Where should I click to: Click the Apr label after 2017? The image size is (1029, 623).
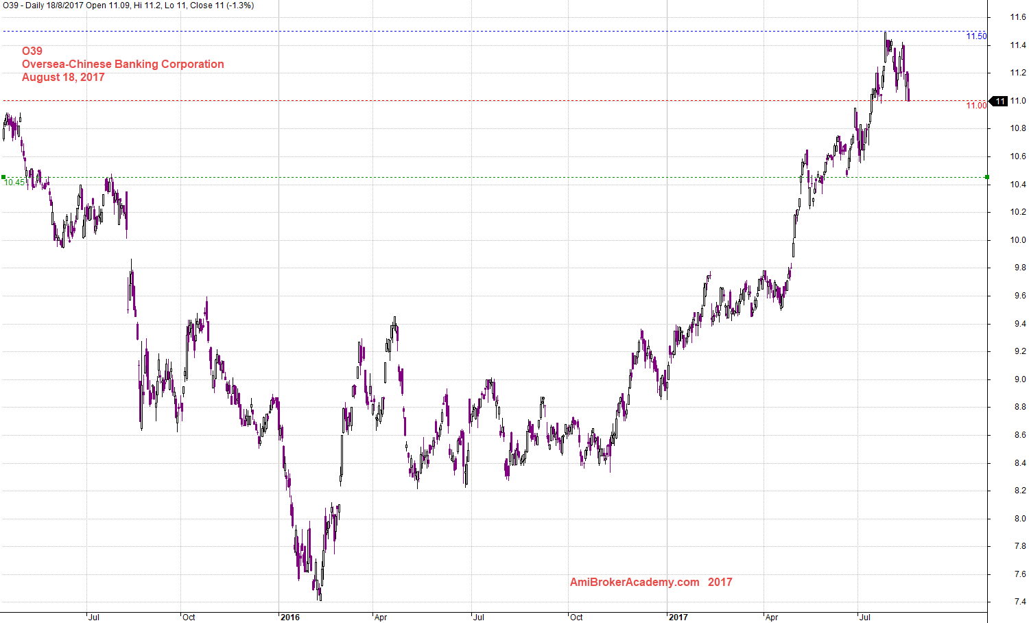772,618
